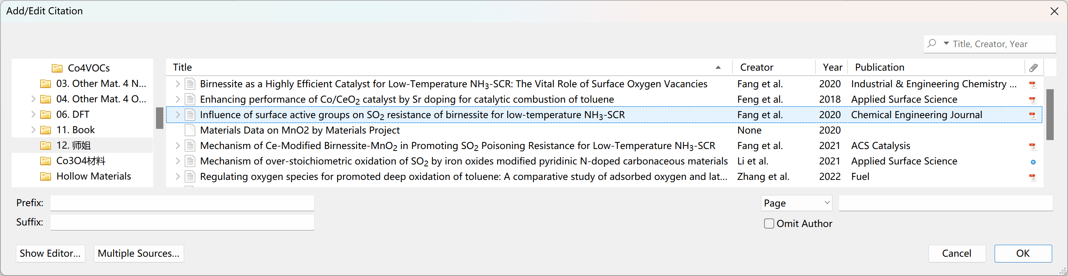1068x276 pixels.
Task: Sort items by Year column
Action: click(x=832, y=68)
